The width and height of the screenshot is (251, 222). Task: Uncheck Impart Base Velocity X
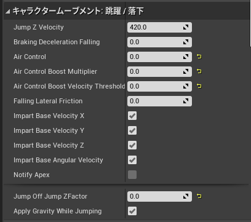coord(132,116)
